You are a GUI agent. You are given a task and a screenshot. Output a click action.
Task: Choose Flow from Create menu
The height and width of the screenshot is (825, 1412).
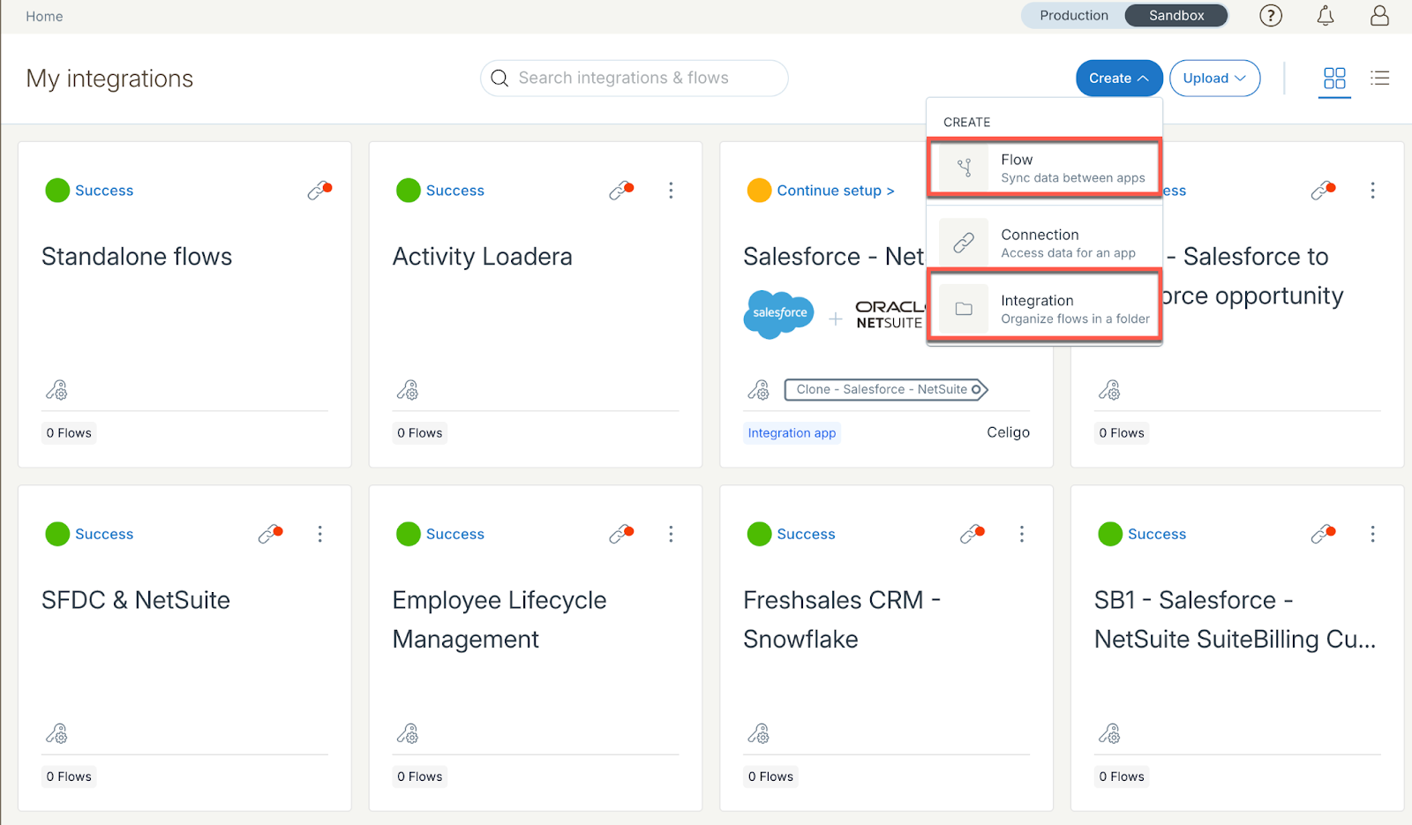tap(1044, 168)
